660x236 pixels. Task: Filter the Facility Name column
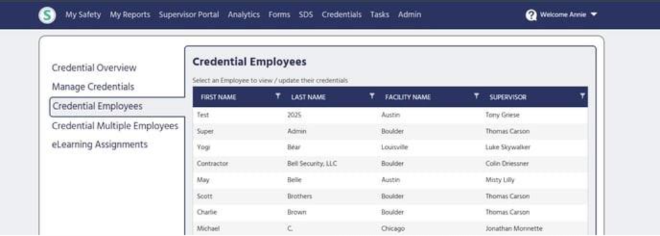point(476,97)
